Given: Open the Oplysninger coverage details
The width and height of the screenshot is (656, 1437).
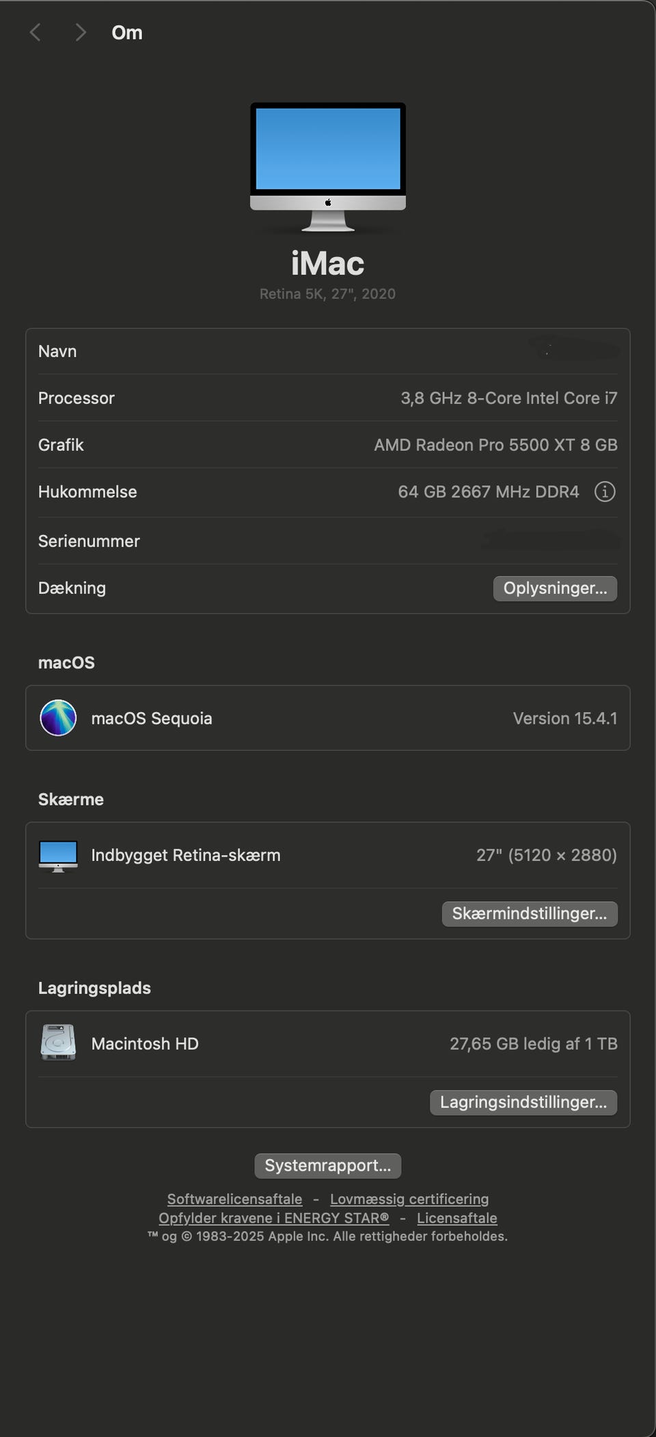Looking at the screenshot, I should 555,588.
